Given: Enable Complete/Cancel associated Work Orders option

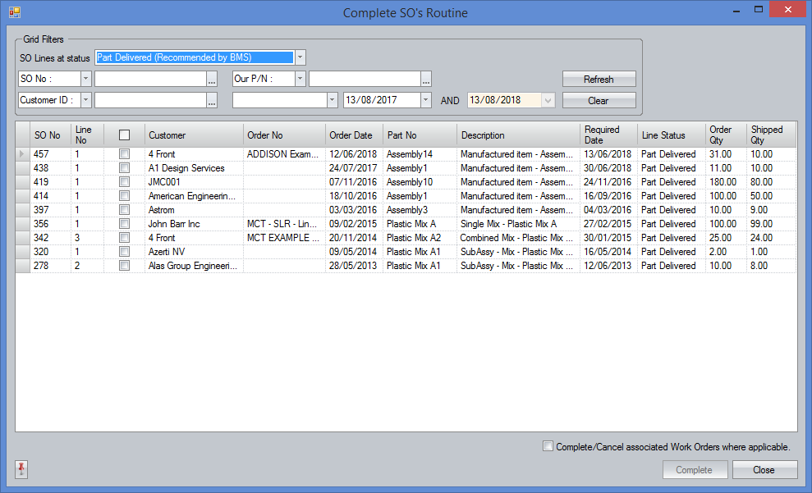Looking at the screenshot, I should [x=548, y=446].
